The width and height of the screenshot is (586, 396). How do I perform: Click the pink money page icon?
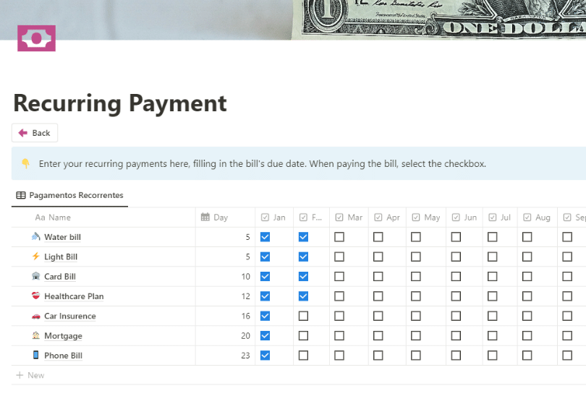36,38
